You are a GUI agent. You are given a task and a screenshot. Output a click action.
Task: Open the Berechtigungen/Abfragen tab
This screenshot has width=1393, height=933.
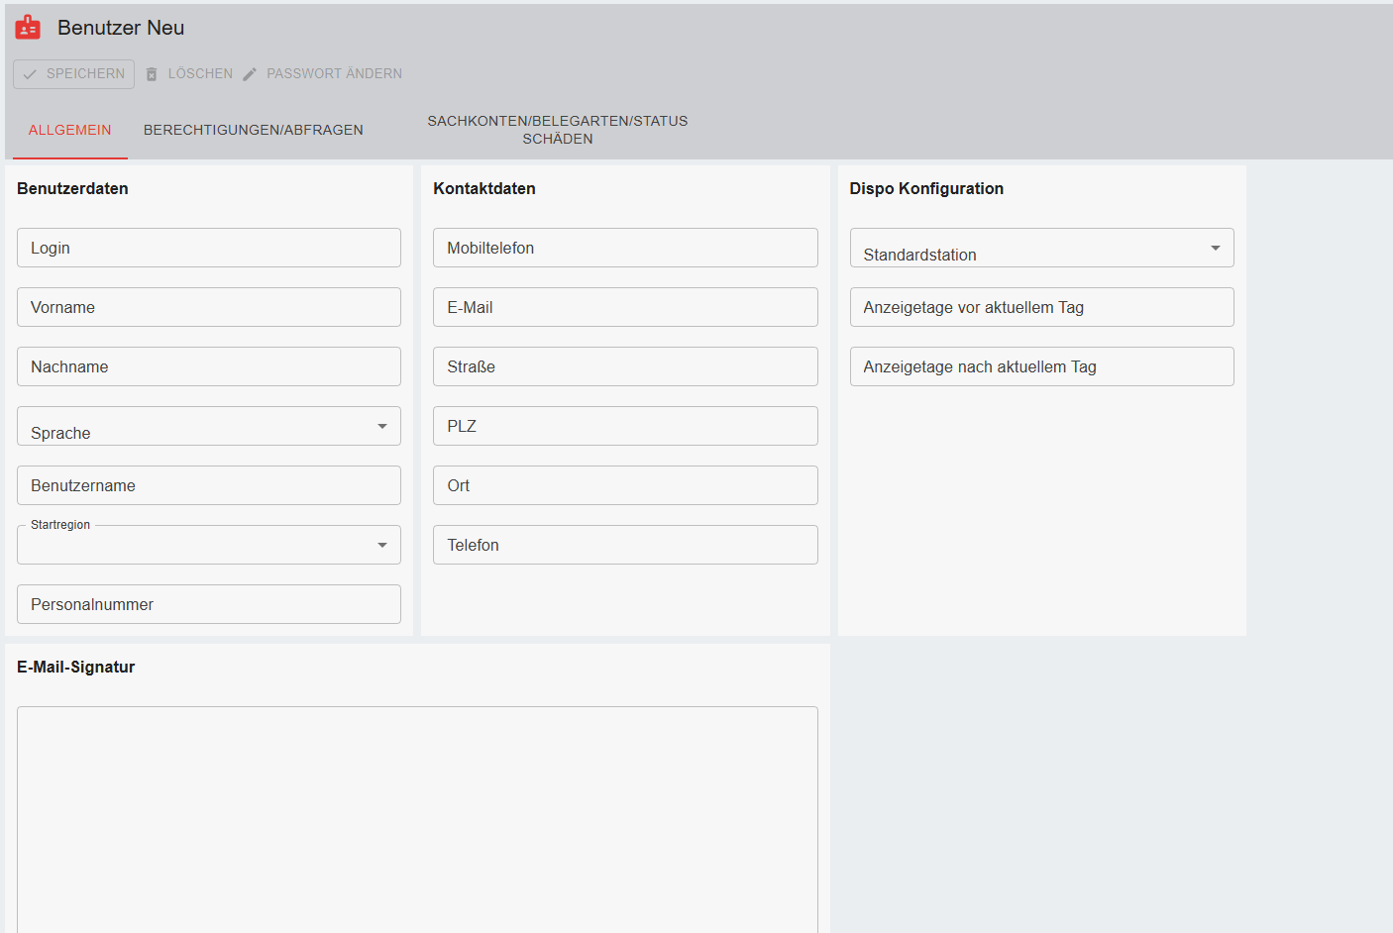[254, 130]
